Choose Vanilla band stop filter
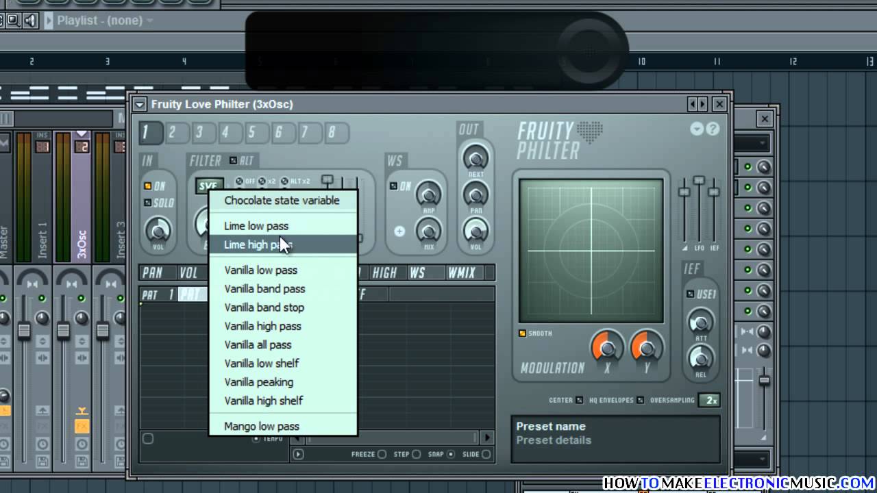The height and width of the screenshot is (493, 877). pyautogui.click(x=283, y=307)
